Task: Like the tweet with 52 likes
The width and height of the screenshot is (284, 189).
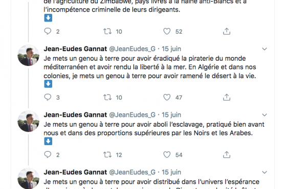Action: point(167,31)
